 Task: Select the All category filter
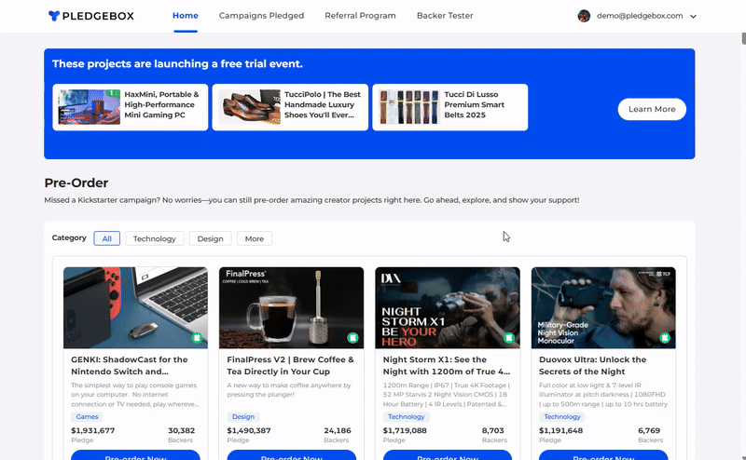click(x=106, y=238)
